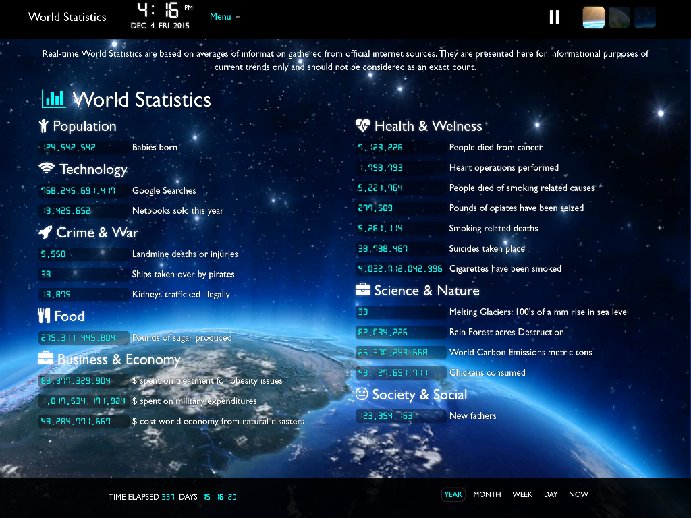
Task: Click the Society & Social smiley icon
Action: [x=362, y=394]
